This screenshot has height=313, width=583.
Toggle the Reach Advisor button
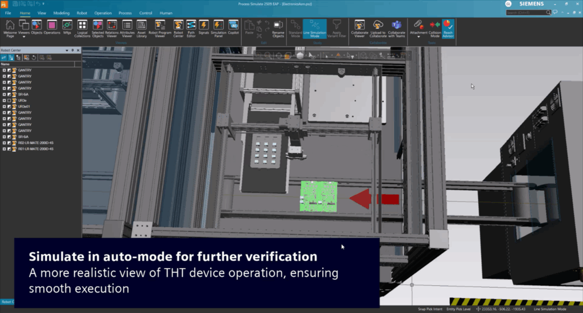point(448,28)
